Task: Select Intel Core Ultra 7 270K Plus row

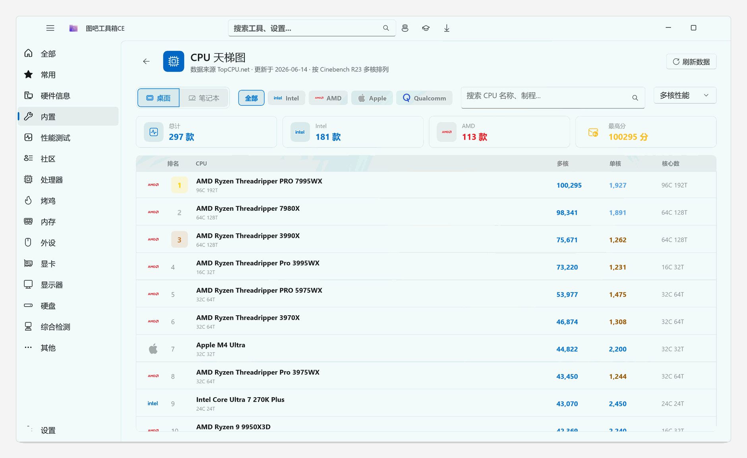Action: tap(426, 403)
